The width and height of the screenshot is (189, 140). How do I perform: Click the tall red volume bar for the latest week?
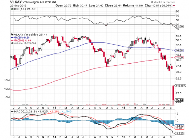tap(173, 95)
